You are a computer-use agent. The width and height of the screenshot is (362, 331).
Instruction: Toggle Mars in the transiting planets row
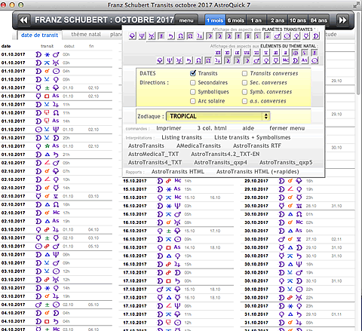point(277,36)
